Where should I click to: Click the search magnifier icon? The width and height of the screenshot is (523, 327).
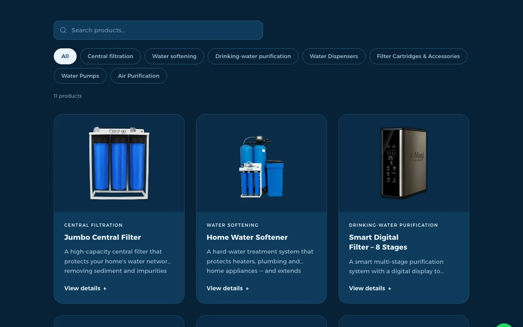(63, 30)
